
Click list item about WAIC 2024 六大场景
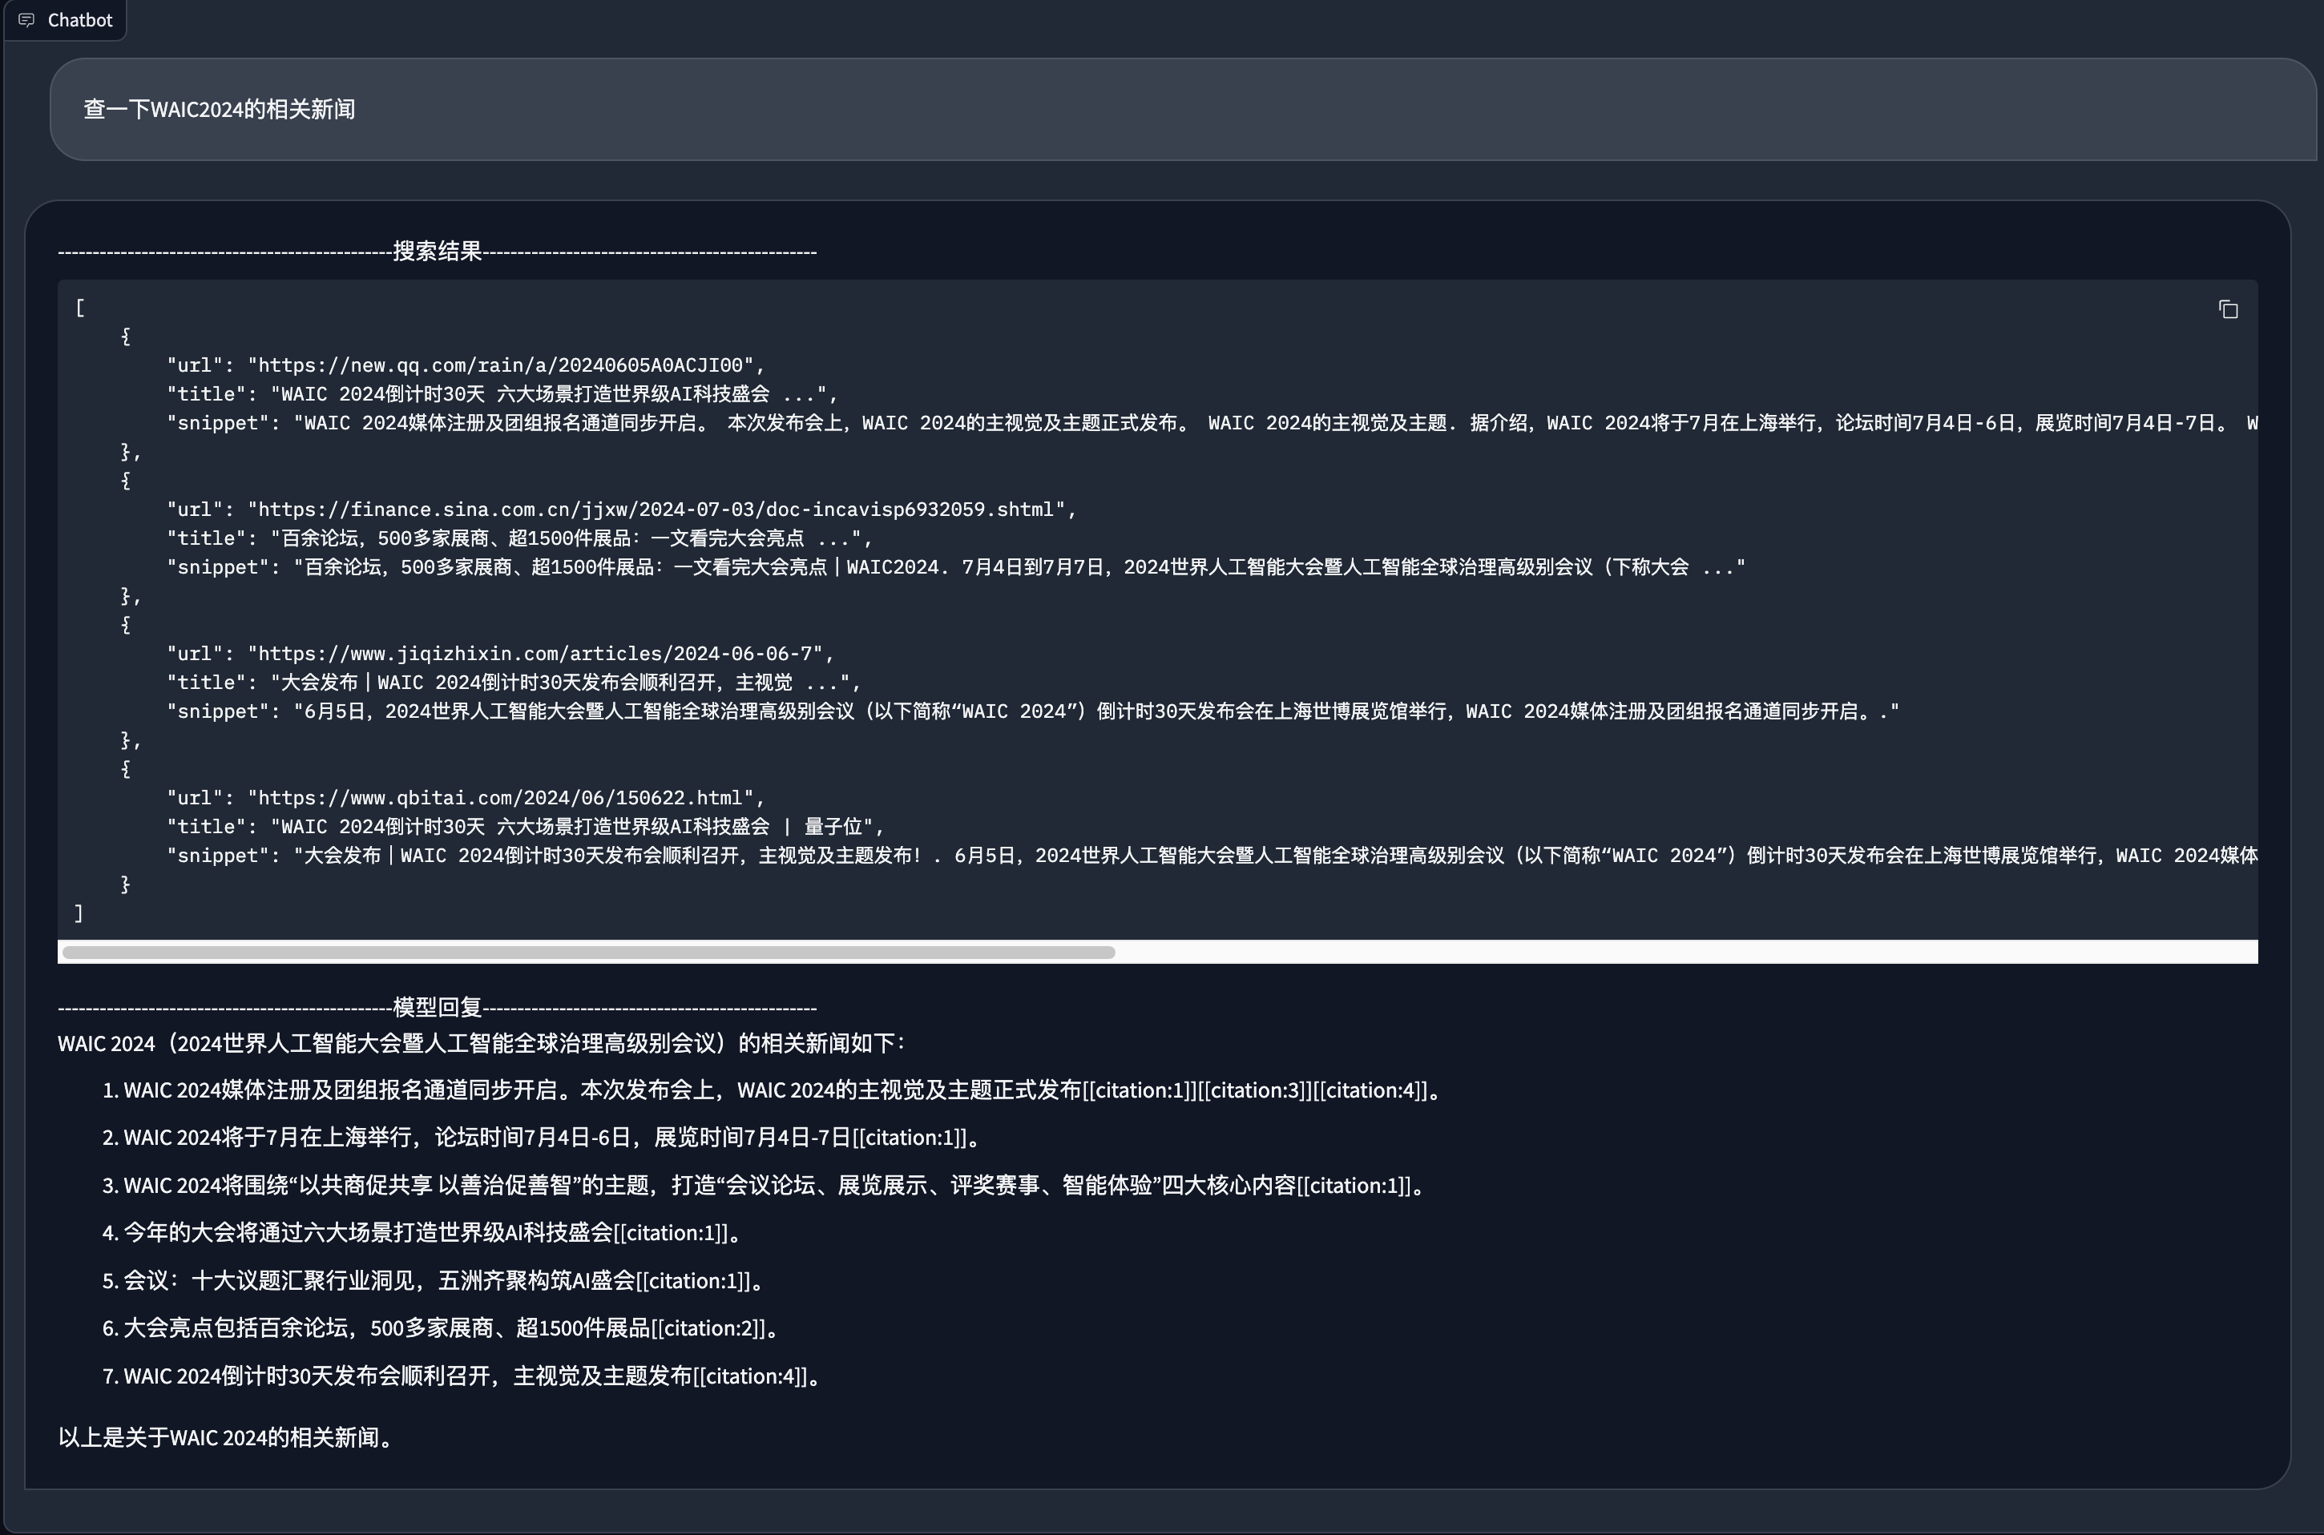point(421,1232)
